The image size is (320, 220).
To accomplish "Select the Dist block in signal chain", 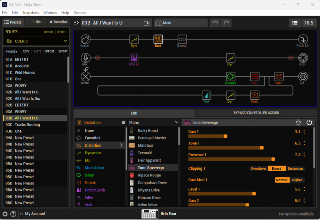I will [158, 39].
